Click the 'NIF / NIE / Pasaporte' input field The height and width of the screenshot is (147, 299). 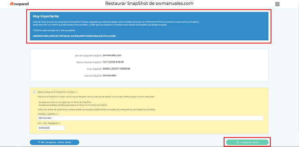(x=51, y=128)
